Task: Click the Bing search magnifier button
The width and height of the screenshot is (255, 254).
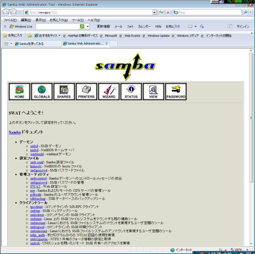Action: click(246, 12)
